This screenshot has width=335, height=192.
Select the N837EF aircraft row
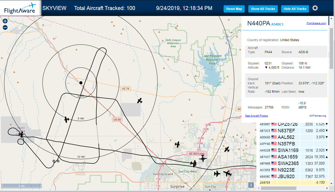coord(294,130)
